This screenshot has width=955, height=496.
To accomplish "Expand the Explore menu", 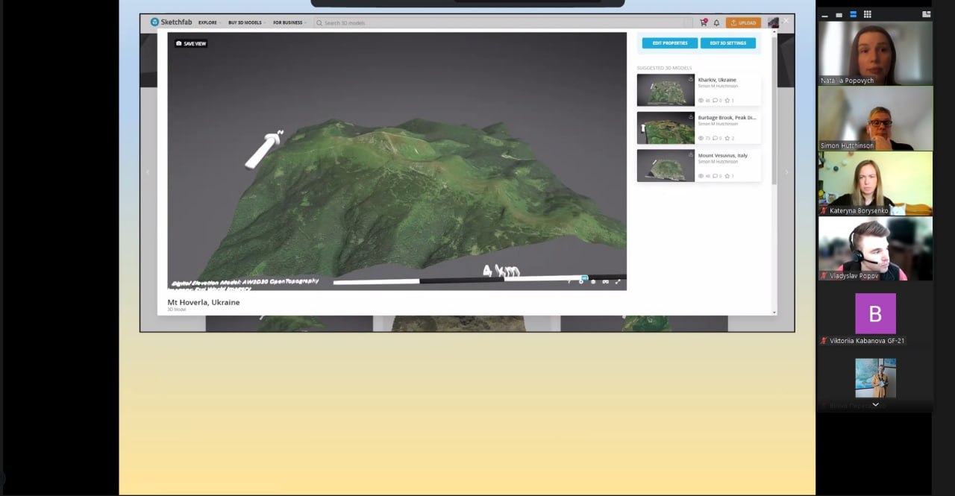I will [209, 22].
